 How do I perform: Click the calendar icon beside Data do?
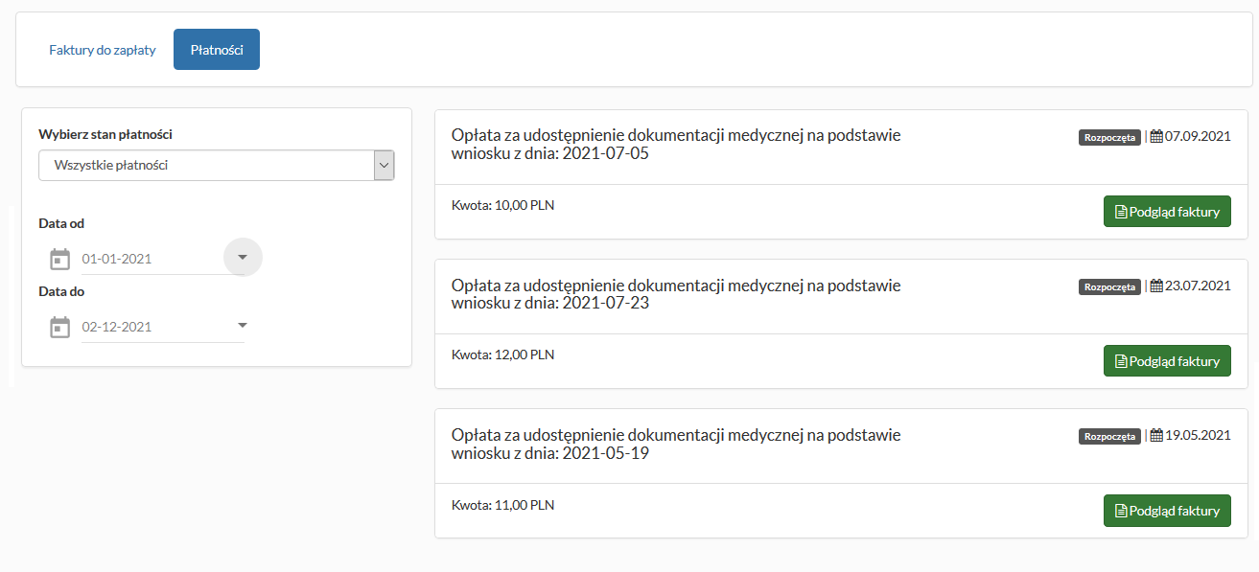[x=59, y=327]
